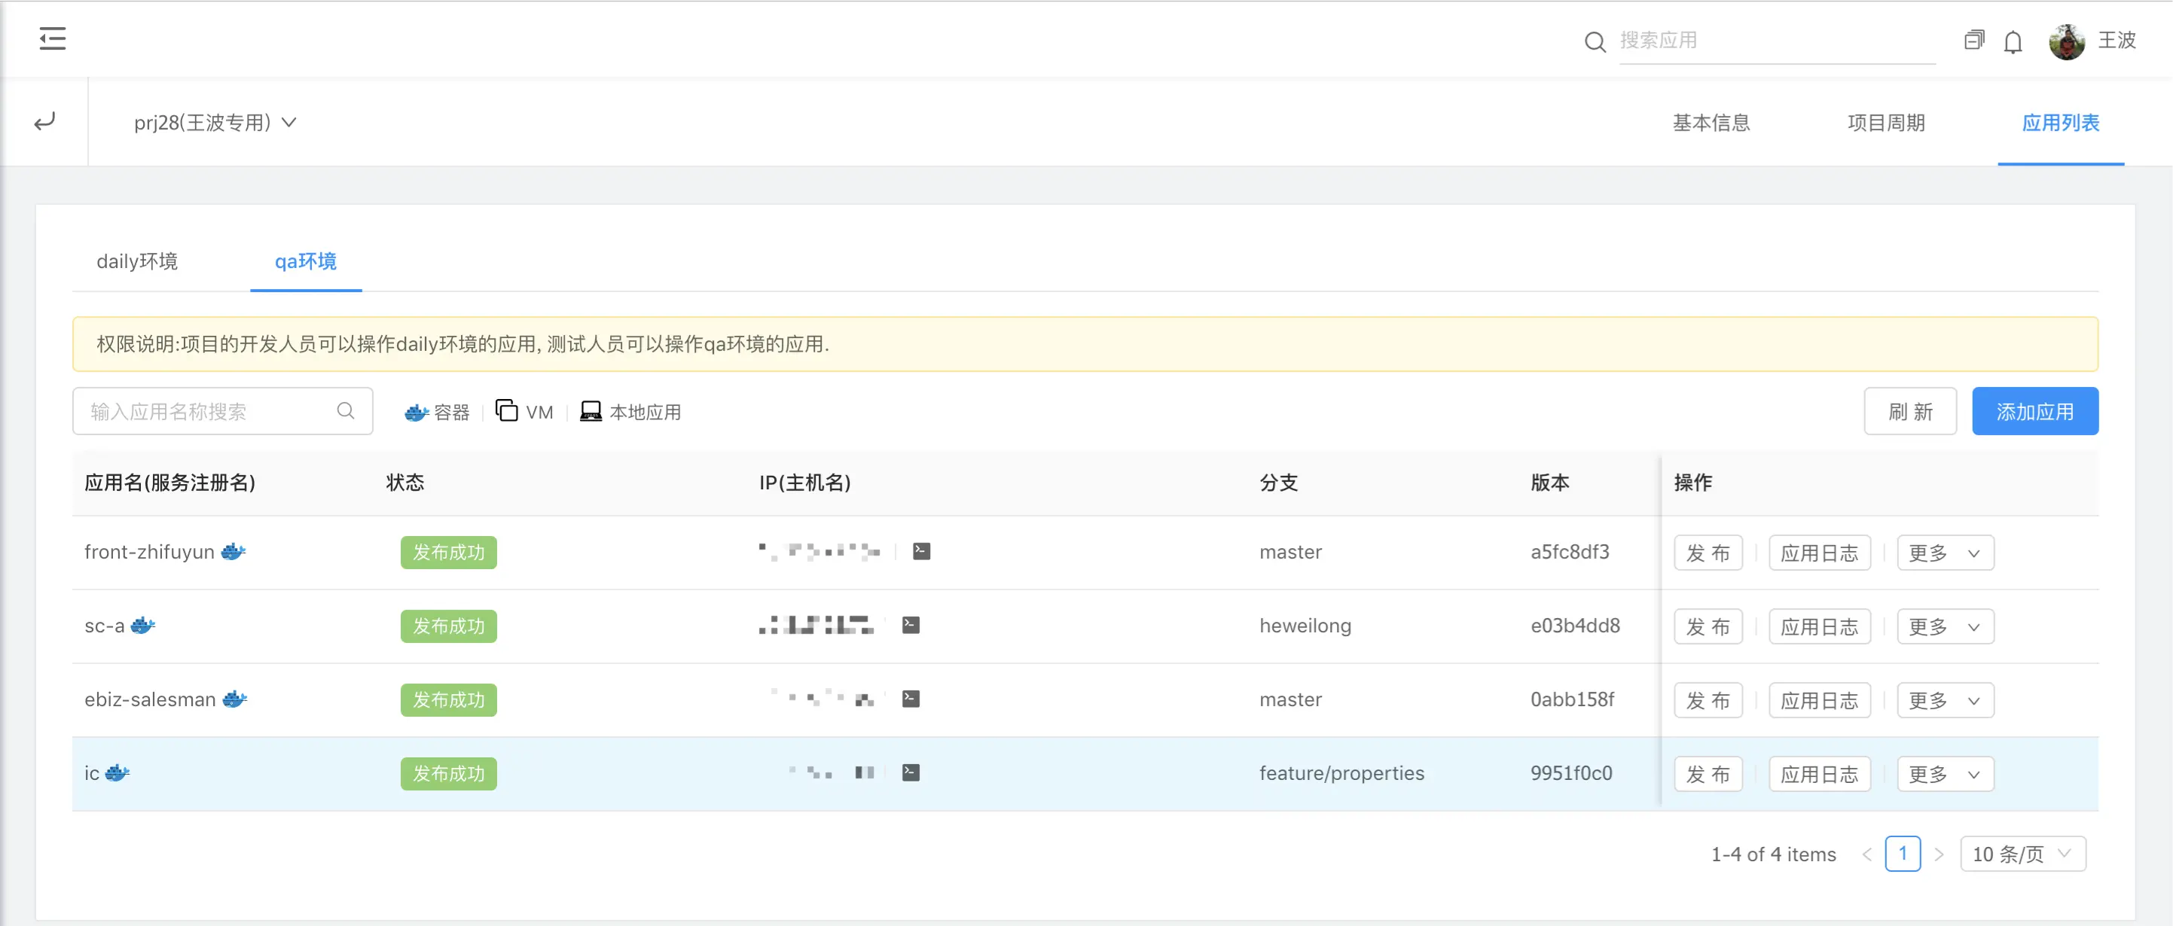Open terminal icon for ic row
This screenshot has width=2173, height=926.
pyautogui.click(x=910, y=772)
